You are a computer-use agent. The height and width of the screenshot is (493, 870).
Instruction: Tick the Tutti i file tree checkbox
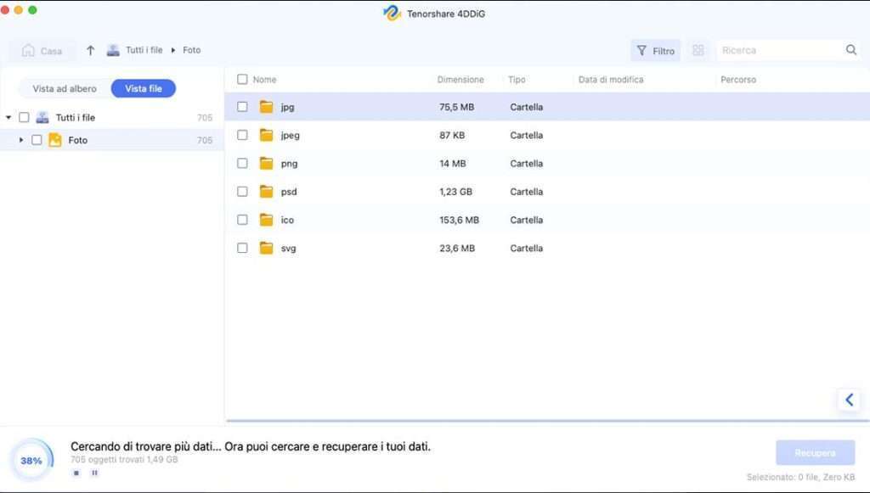coord(24,117)
